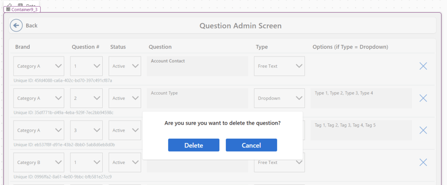Open Type dropdown set to Dropdown
Viewport: 447px width, 185px height.
(x=279, y=98)
